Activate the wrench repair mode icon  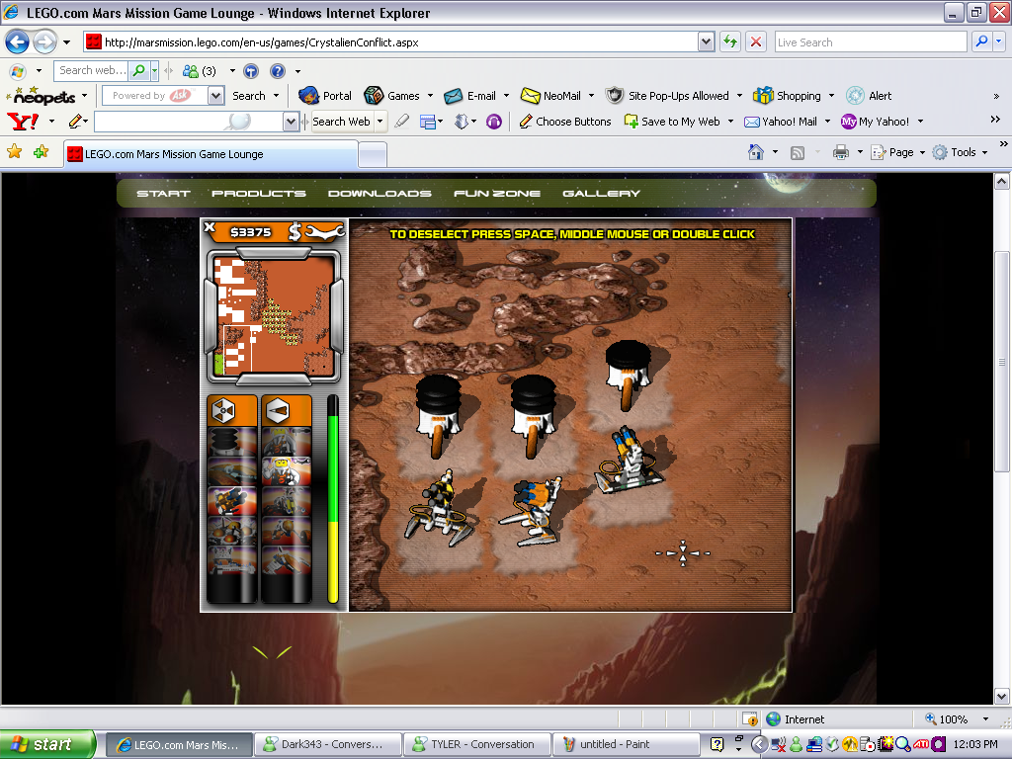324,231
